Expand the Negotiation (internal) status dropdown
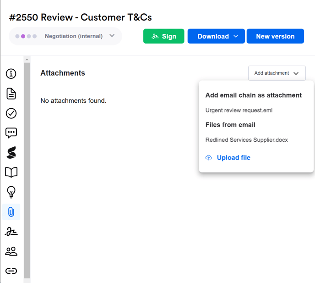The height and width of the screenshot is (283, 315). coord(65,36)
